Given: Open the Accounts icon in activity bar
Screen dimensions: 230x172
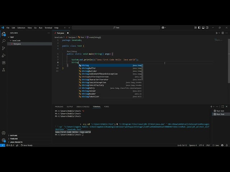Looking at the screenshot, I should (x=4, y=133).
